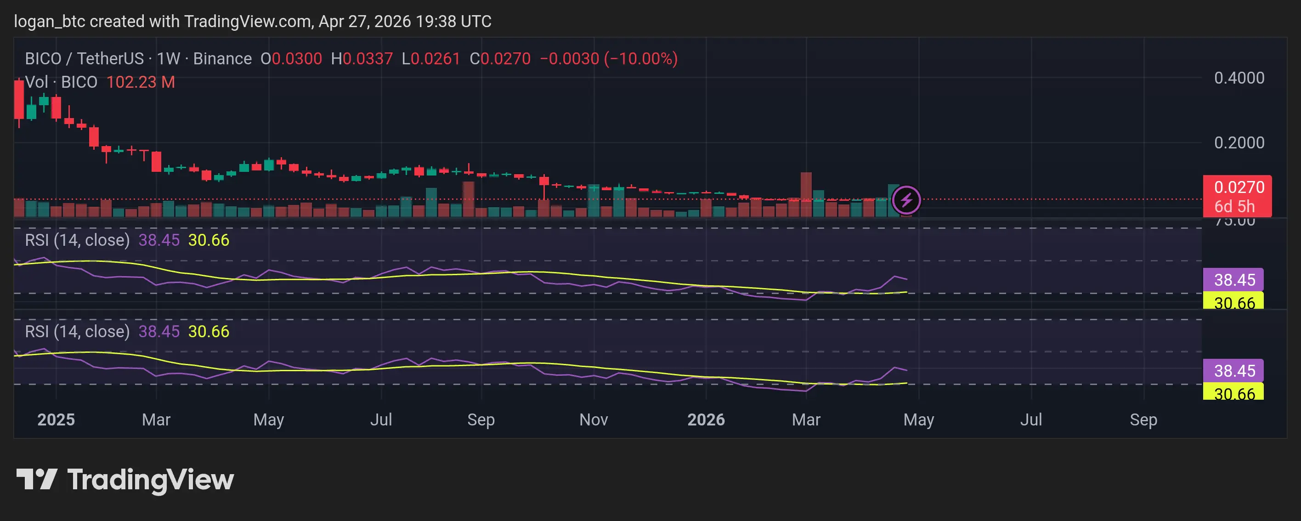This screenshot has width=1301, height=521.
Task: Click the 2025 label on the time axis
Action: pos(56,419)
